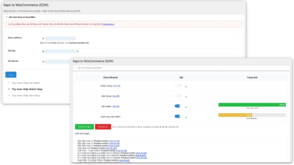Click the green Đồng bộ ngay button

pos(84,127)
